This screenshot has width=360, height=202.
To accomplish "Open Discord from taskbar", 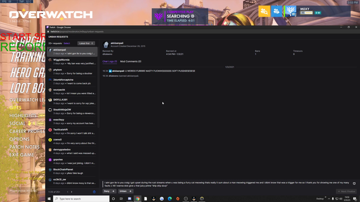I will coord(129,199).
